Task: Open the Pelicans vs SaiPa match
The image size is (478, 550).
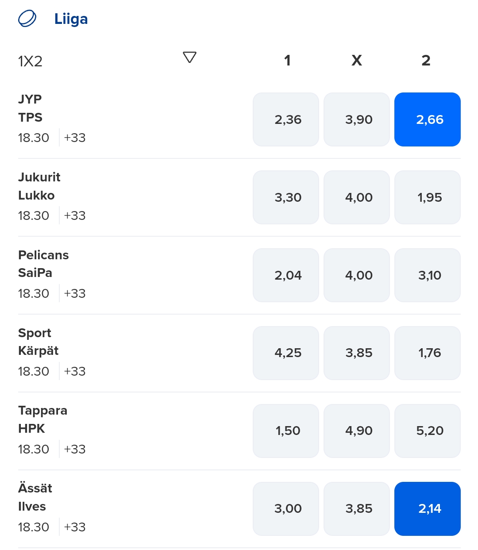Action: coord(43,264)
